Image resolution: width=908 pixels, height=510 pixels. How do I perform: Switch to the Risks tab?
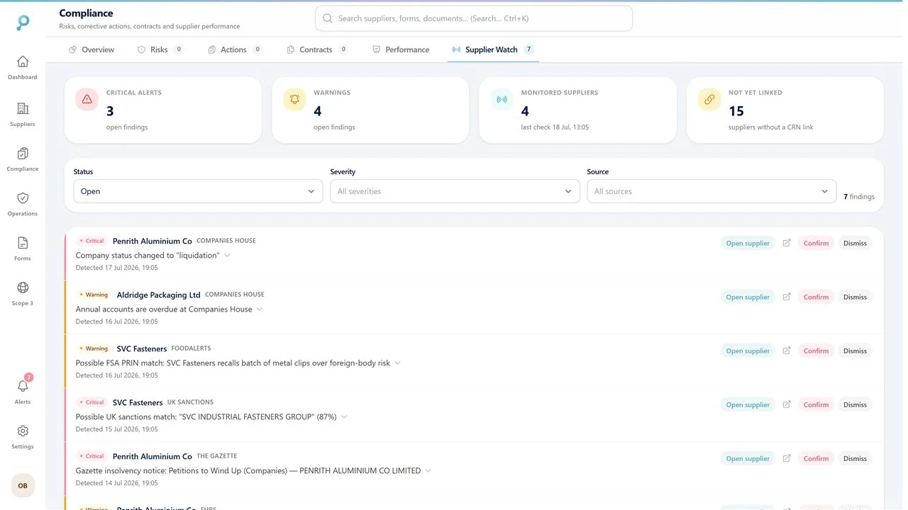click(x=160, y=50)
